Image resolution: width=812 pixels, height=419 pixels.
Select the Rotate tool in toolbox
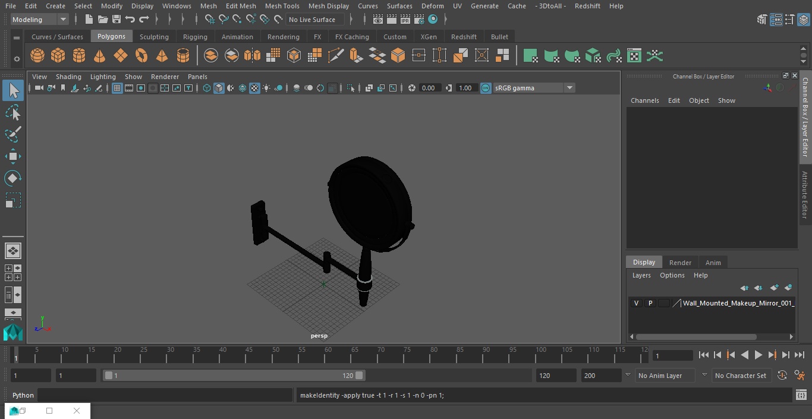pyautogui.click(x=13, y=178)
